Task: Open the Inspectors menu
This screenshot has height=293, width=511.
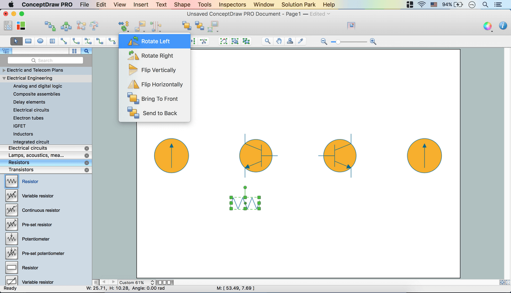Action: tap(232, 5)
